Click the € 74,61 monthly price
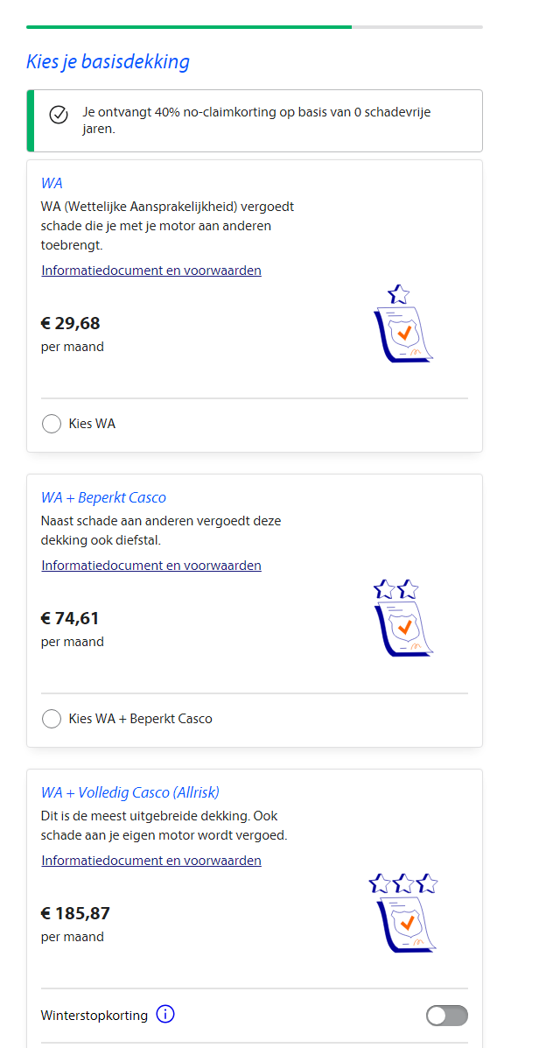Screen dimensions: 560x1048 pyautogui.click(x=70, y=618)
